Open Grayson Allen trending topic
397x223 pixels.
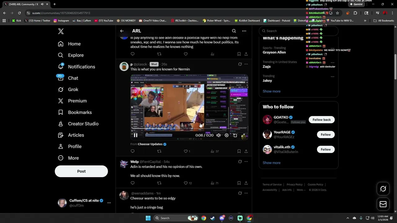coord(274,52)
